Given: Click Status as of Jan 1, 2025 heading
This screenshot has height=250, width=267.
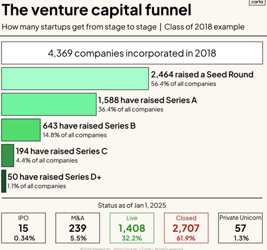Looking at the screenshot, I should [x=132, y=205].
